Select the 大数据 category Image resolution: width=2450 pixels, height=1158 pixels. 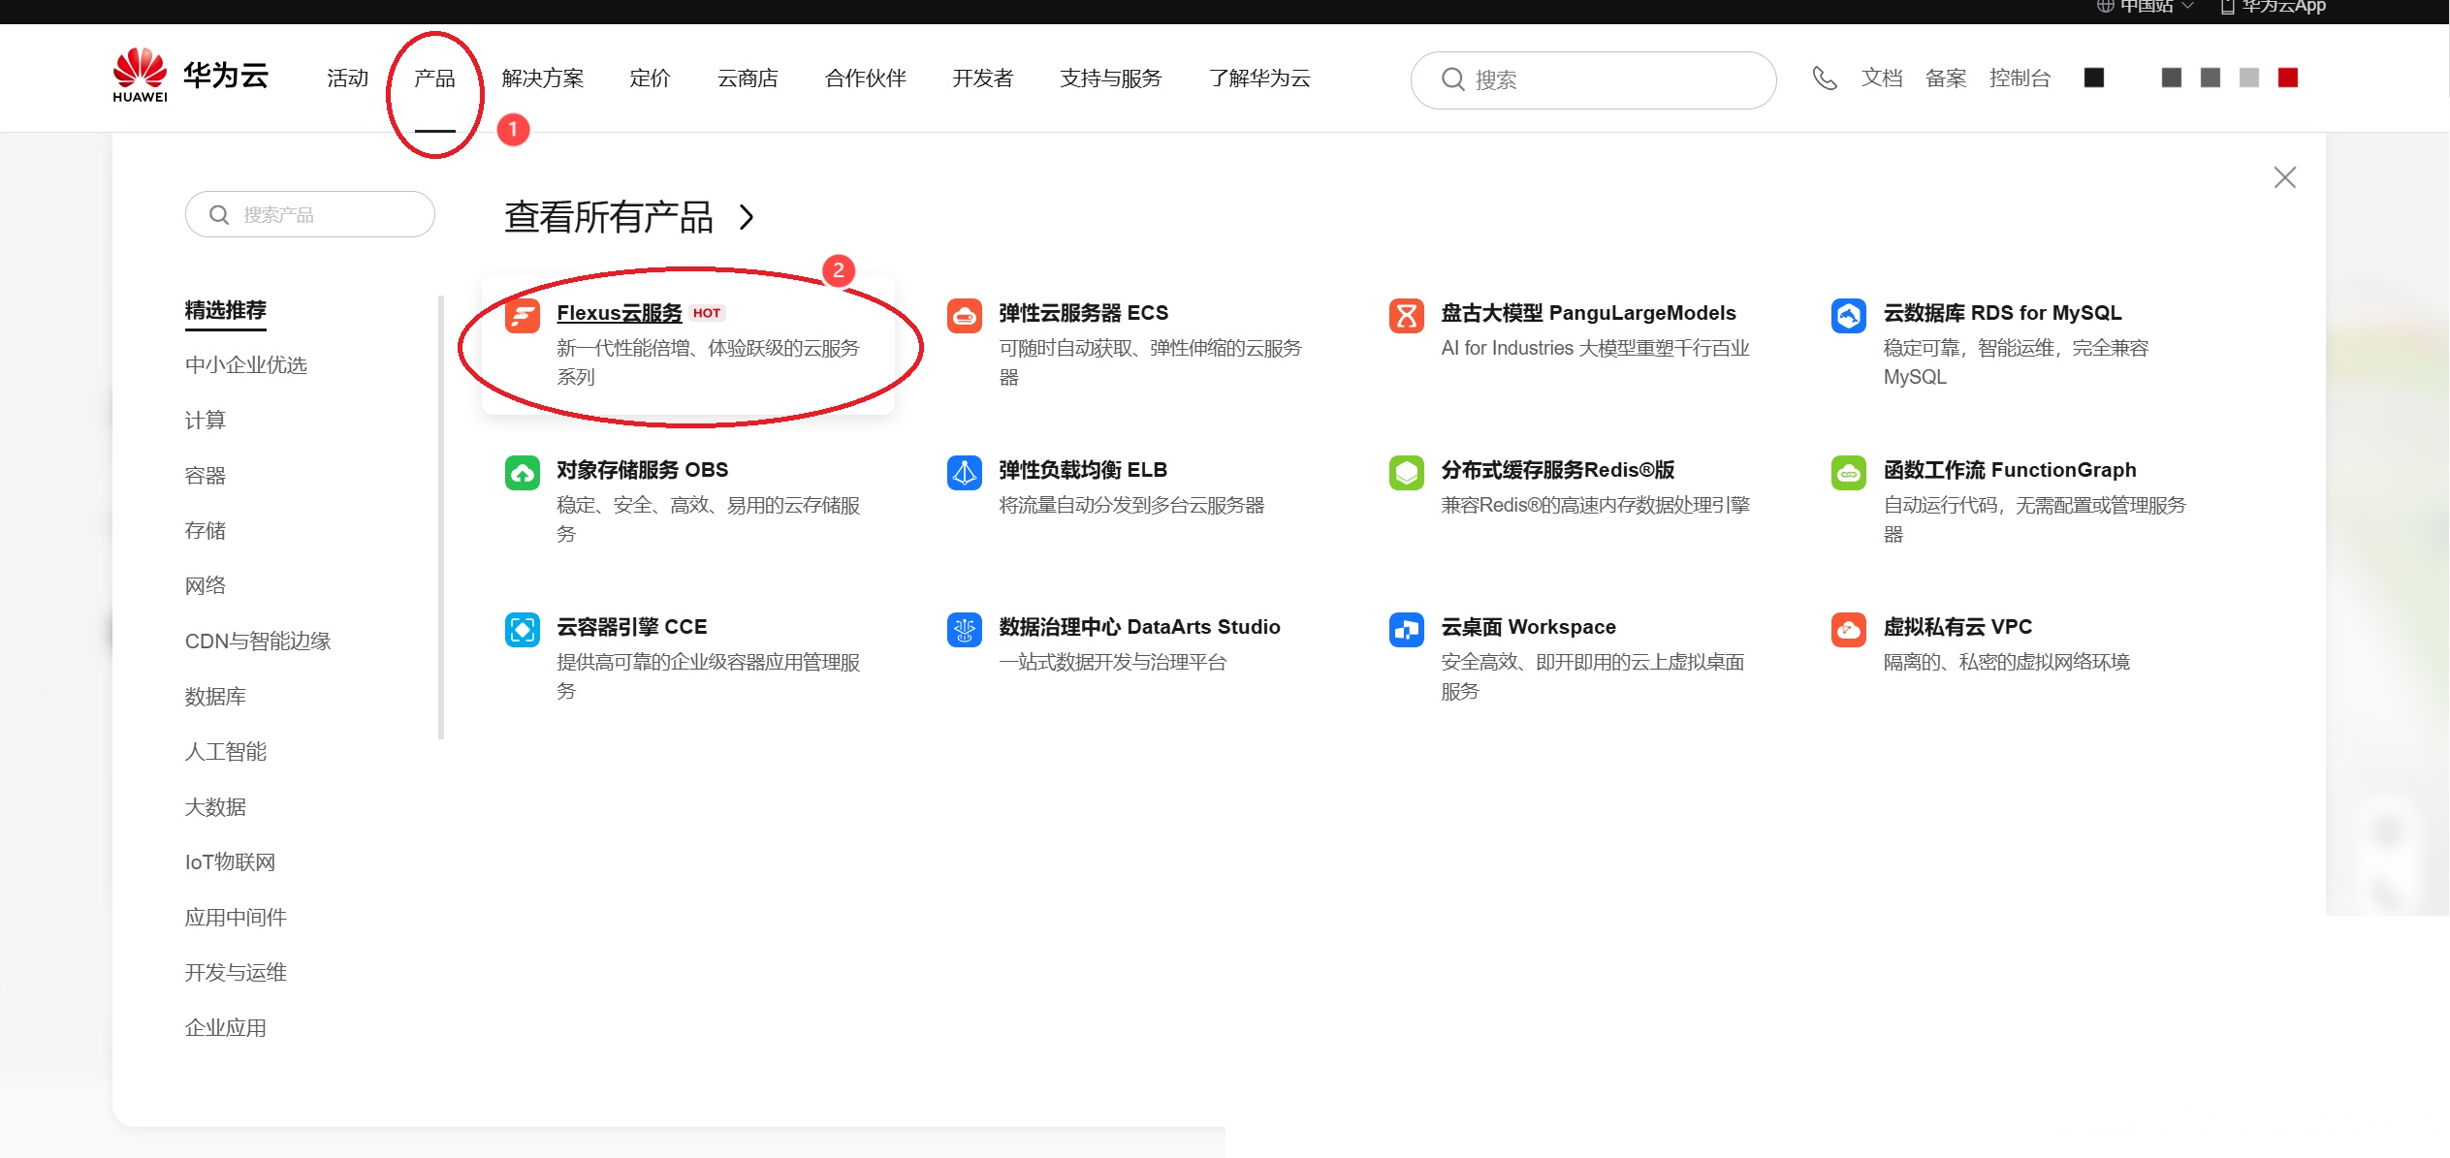tap(215, 807)
